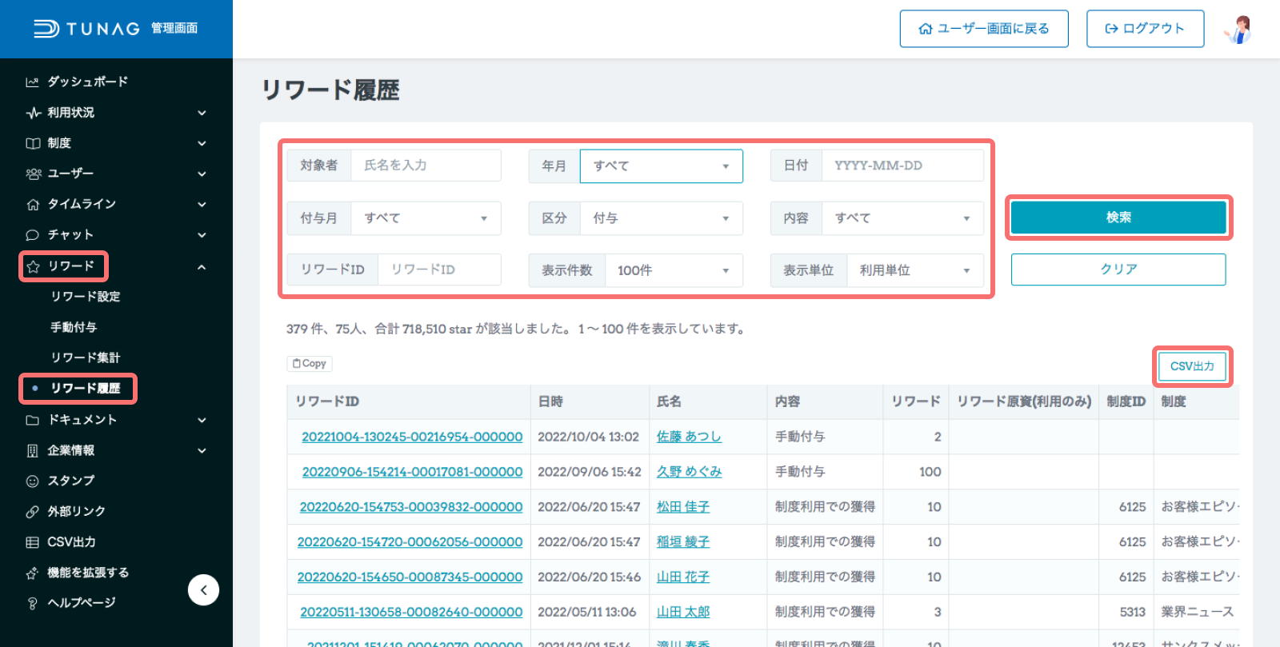The image size is (1280, 647).
Task: Open 手動付与 in the sidebar
Action: (74, 327)
